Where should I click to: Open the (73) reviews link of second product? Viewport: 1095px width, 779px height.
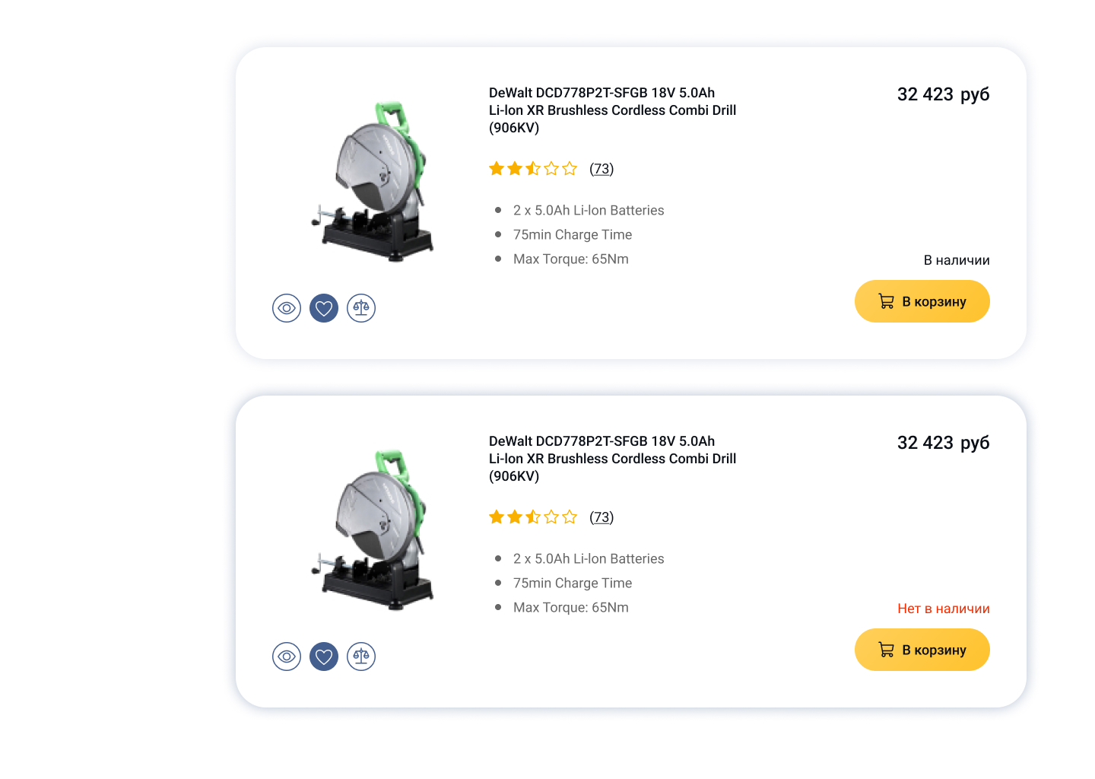click(601, 517)
